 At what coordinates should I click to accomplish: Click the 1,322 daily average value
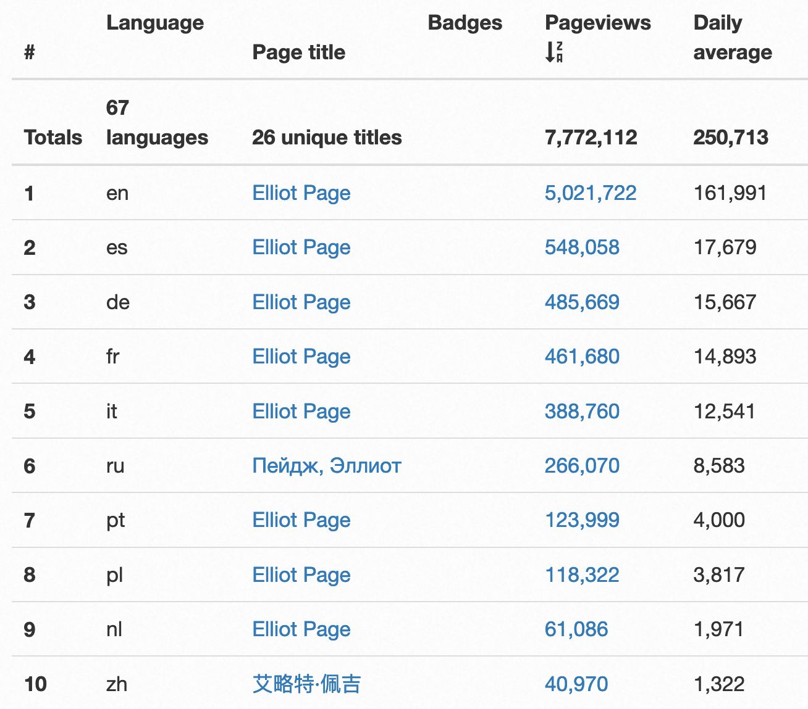click(719, 684)
